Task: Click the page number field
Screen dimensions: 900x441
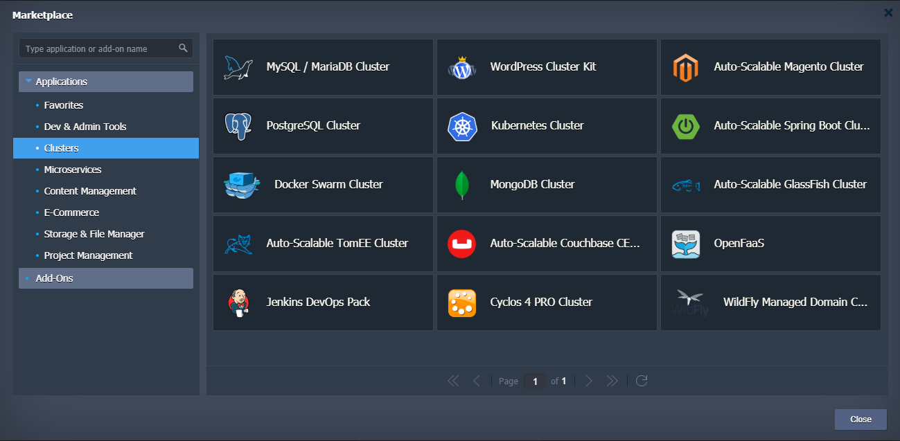Action: [534, 381]
